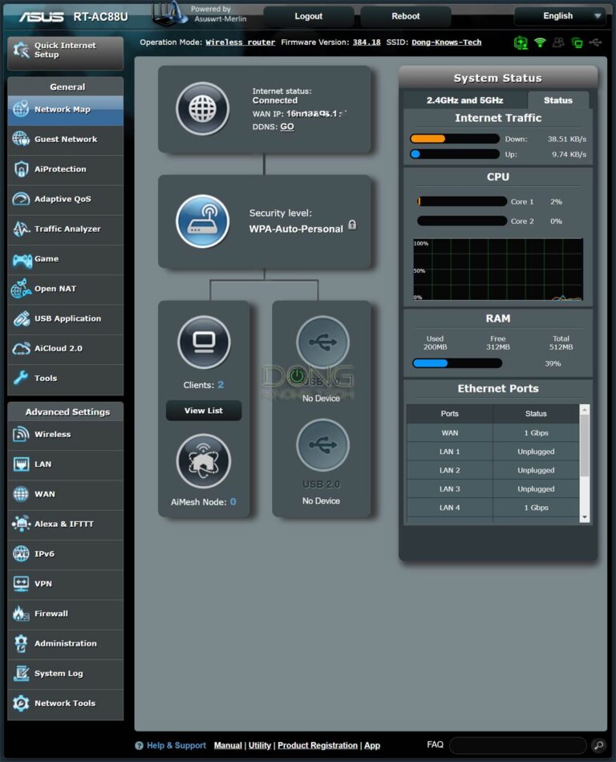Click the header guest network users icon
The height and width of the screenshot is (762, 616).
coord(558,43)
